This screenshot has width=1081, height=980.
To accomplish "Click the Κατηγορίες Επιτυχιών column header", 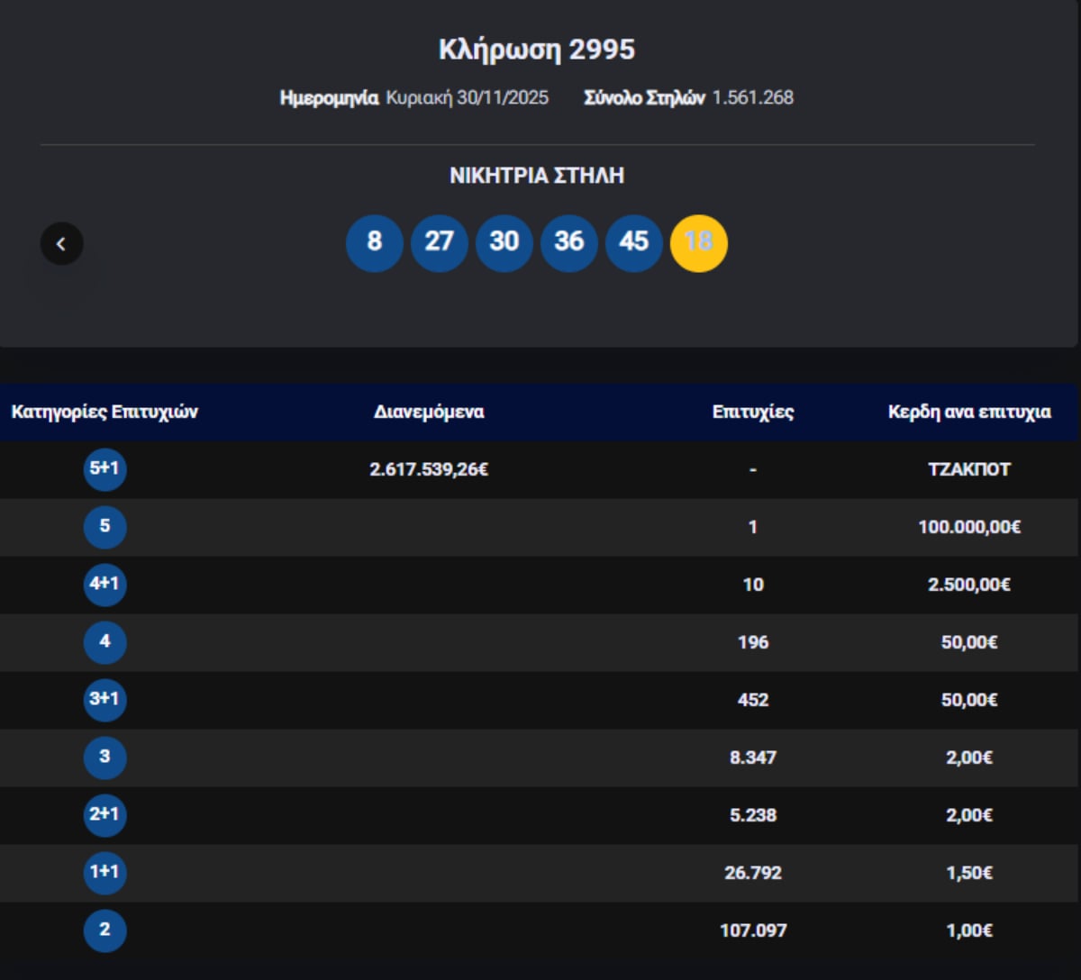I will tap(104, 413).
